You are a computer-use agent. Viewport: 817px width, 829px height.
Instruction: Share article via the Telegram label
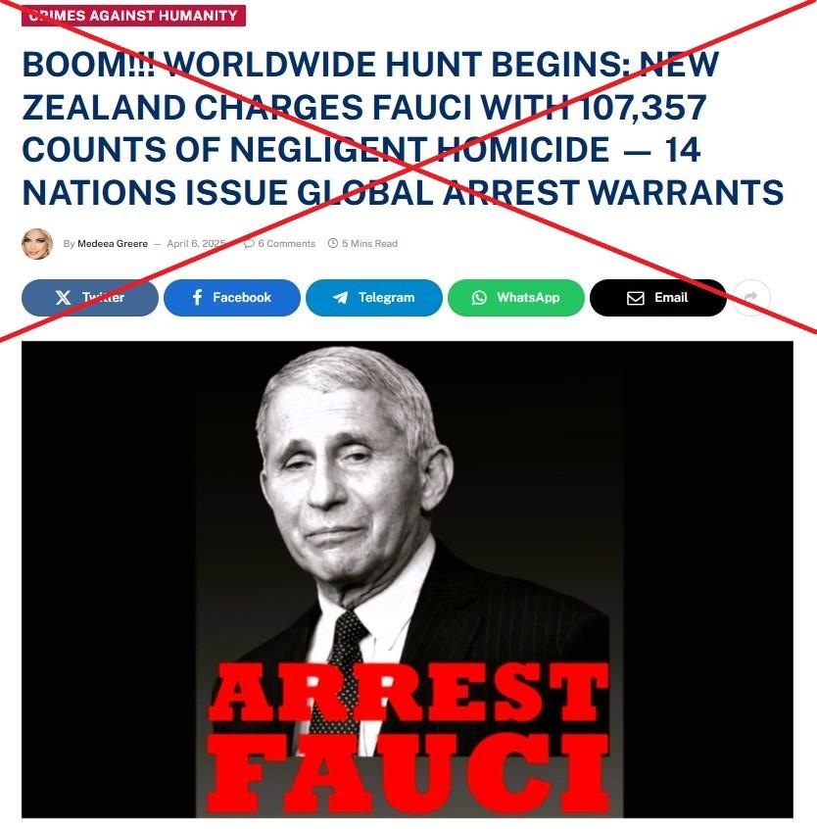coord(386,298)
